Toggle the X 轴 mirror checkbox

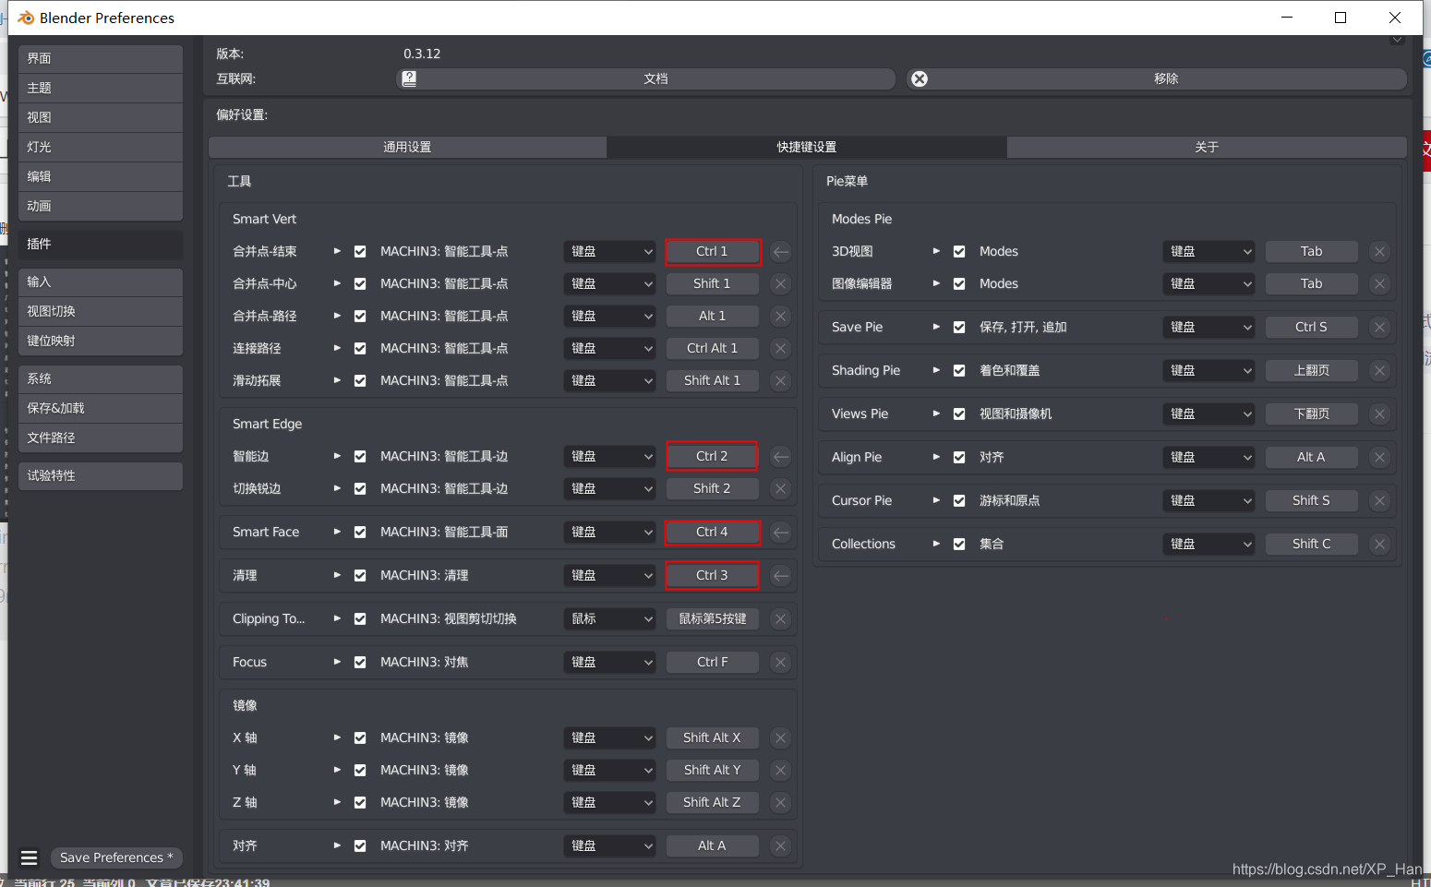(x=360, y=737)
